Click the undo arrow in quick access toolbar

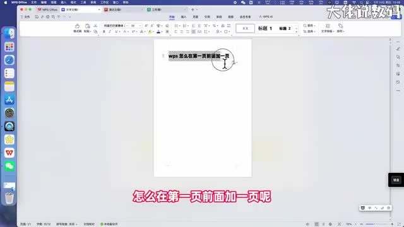[x=59, y=17]
